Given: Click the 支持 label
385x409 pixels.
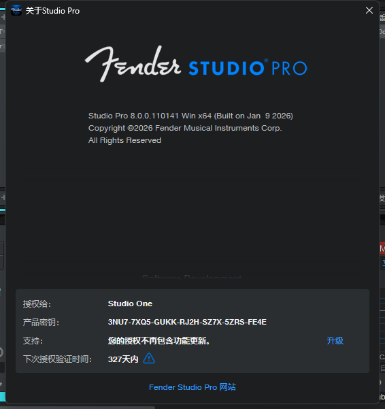Looking at the screenshot, I should pyautogui.click(x=33, y=341).
